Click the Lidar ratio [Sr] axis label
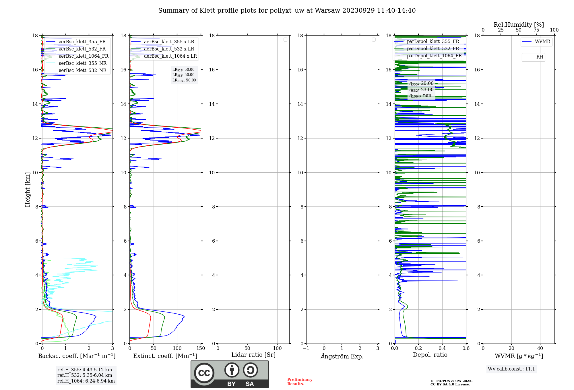Screen dimensions: 574x390 (x=253, y=355)
